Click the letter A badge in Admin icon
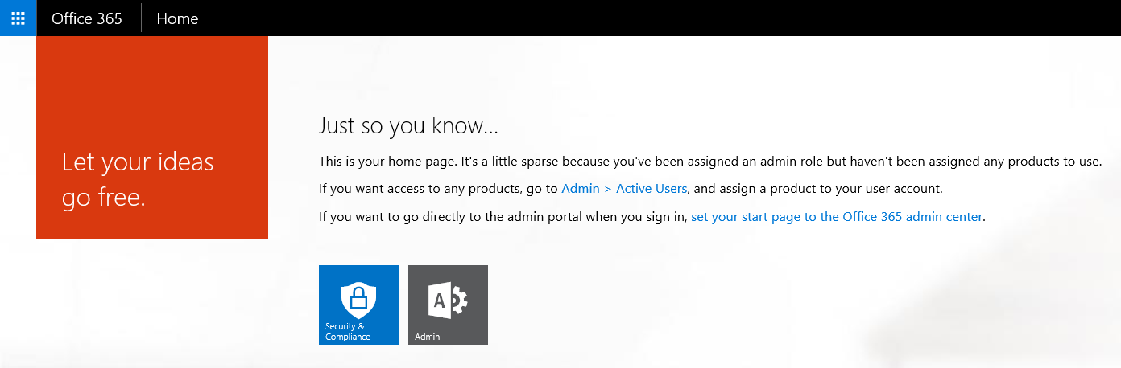The image size is (1121, 368). click(x=439, y=301)
